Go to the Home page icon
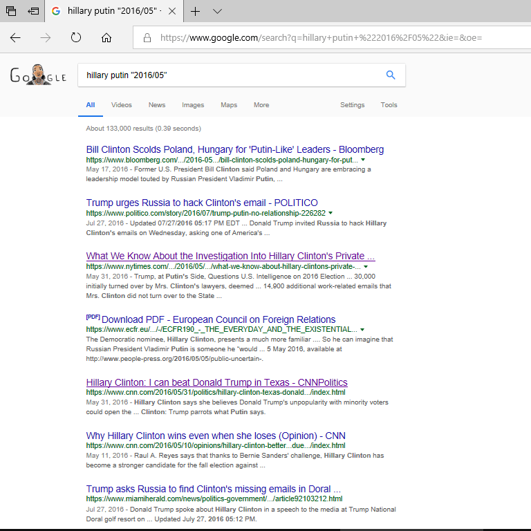The width and height of the screenshot is (531, 531). coord(106,37)
